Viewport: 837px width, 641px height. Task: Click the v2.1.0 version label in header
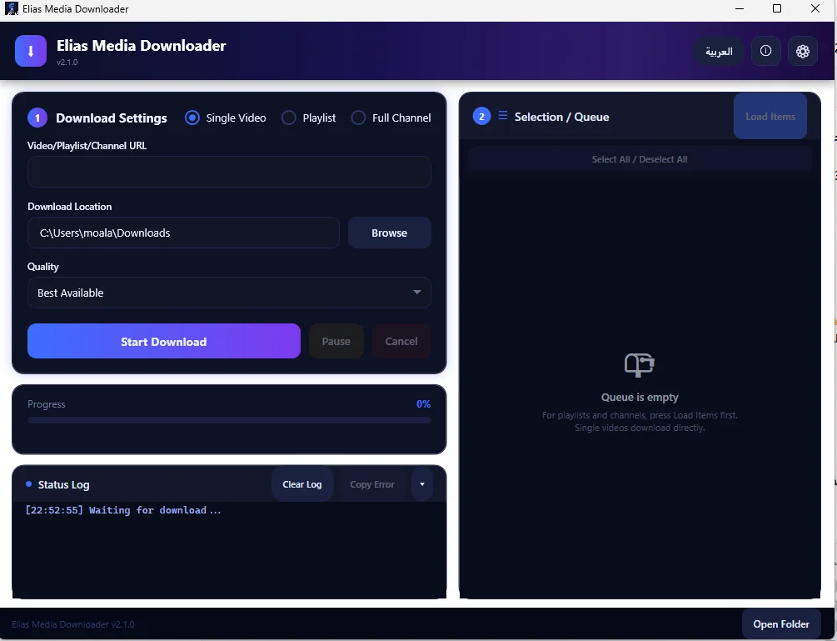pos(67,62)
